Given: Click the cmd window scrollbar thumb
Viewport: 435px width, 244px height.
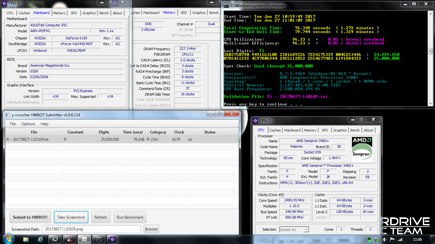Looking at the screenshot, I should [x=430, y=51].
